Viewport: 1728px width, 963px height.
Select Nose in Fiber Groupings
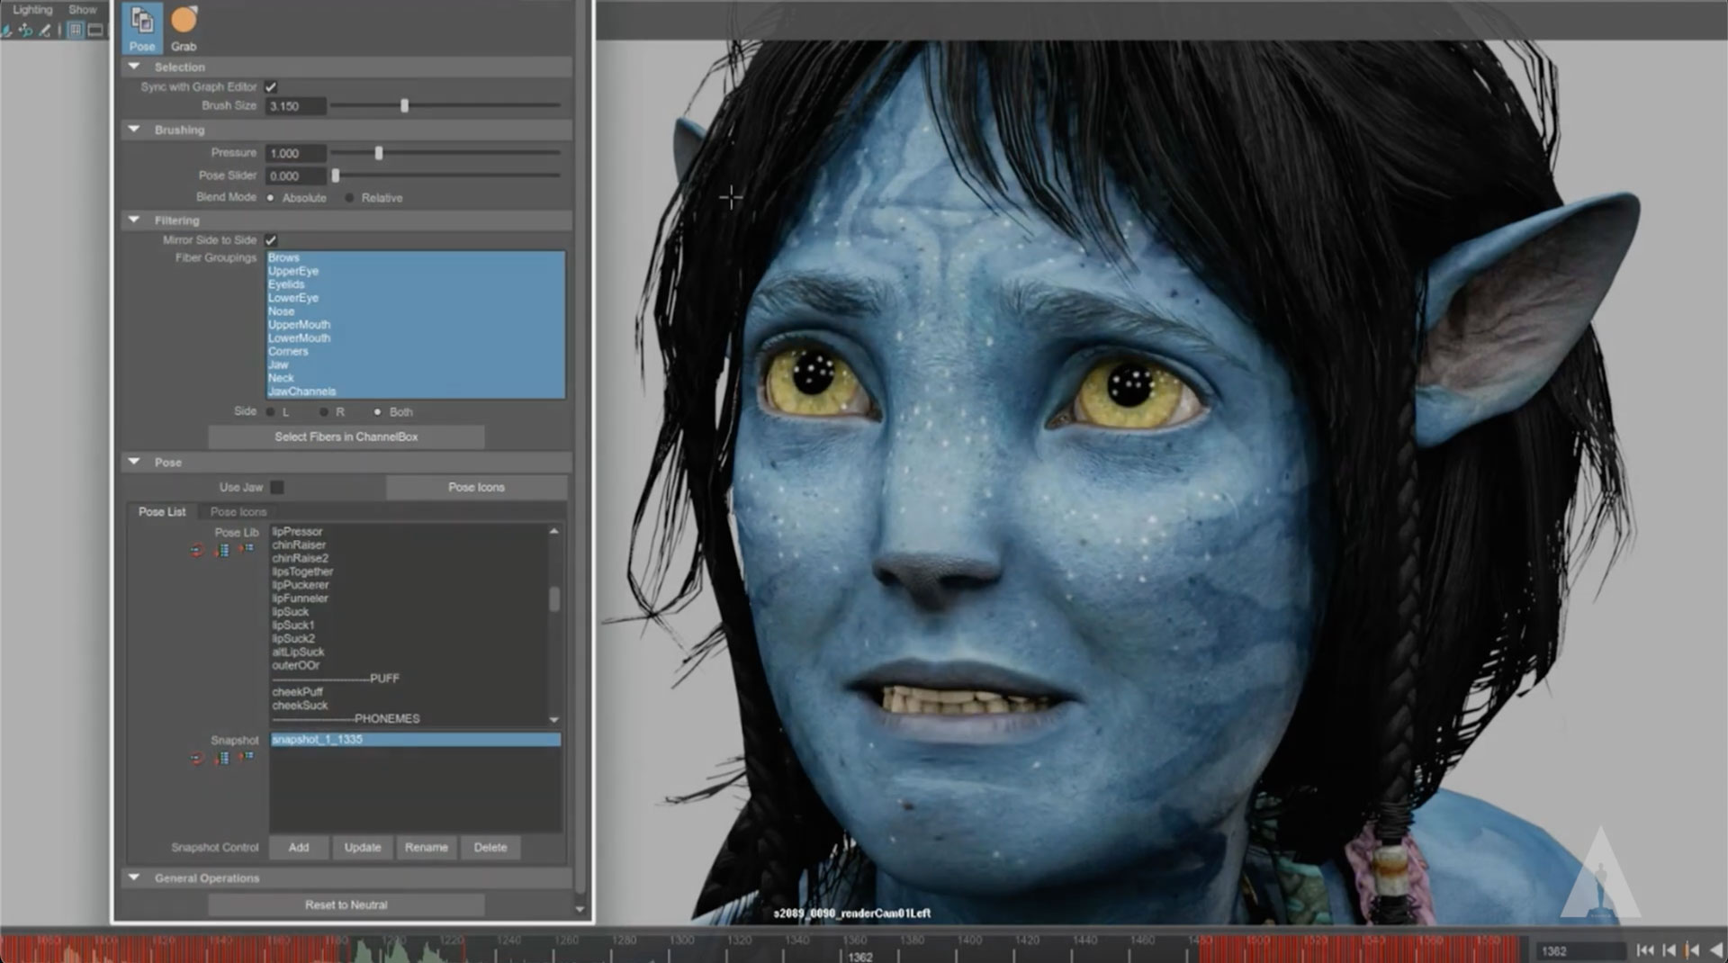click(416, 311)
